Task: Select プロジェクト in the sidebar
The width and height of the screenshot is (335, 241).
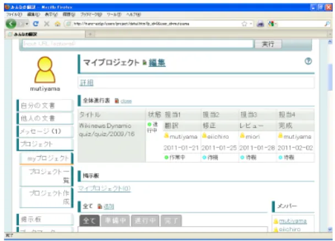Action: click(x=45, y=144)
